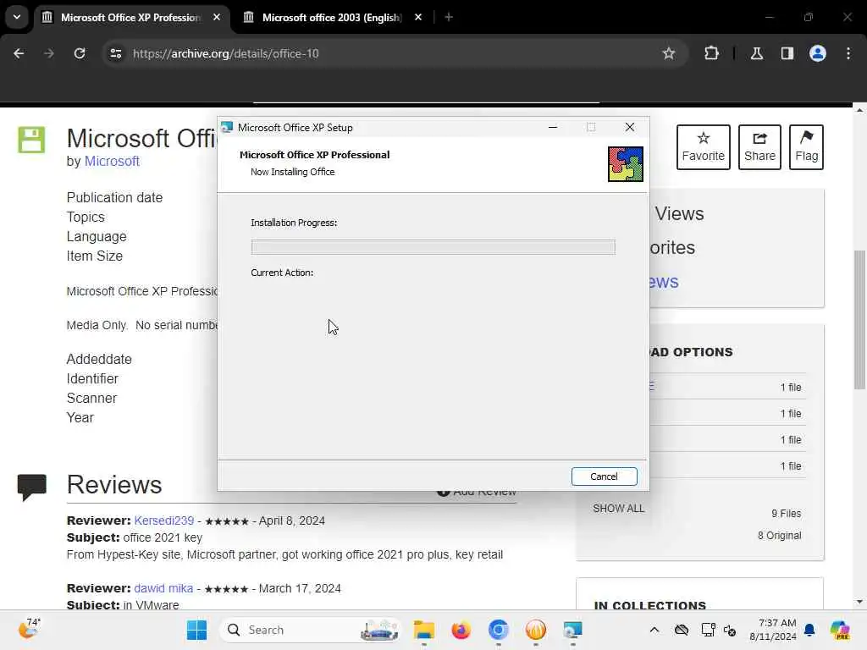
Task: Click the taskbar Search box
Action: click(310, 630)
